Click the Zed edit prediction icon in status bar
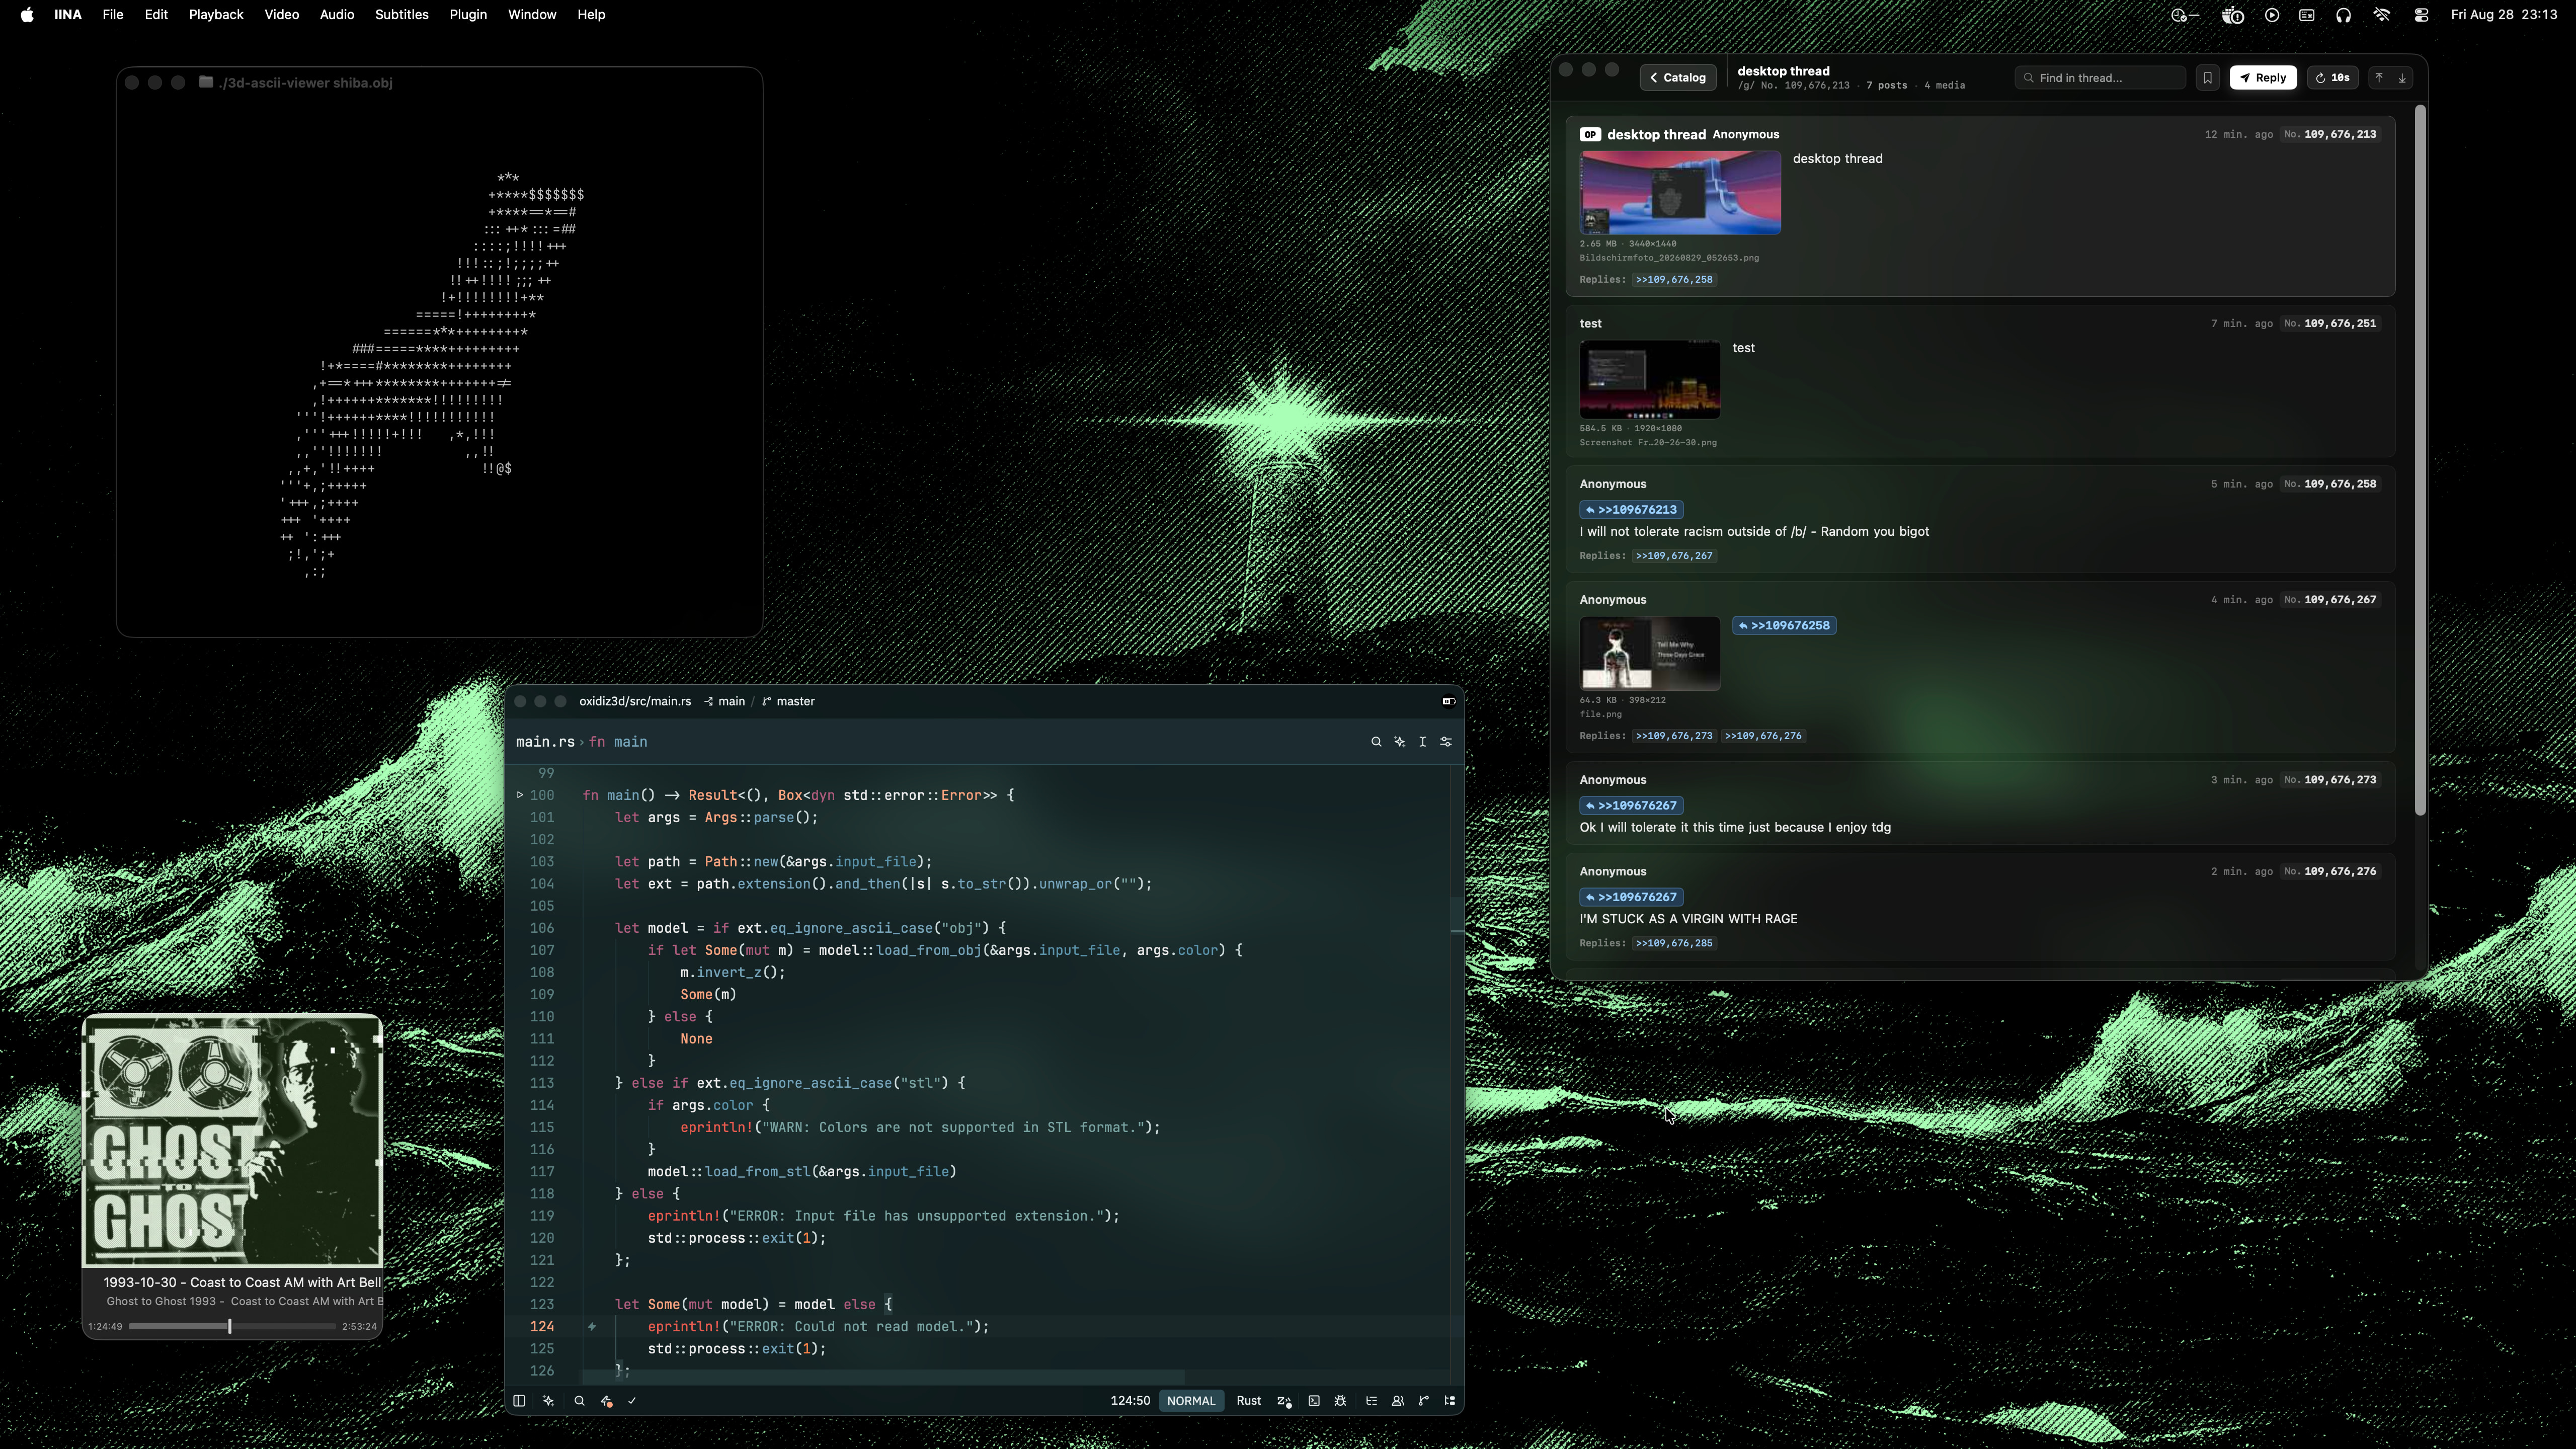The width and height of the screenshot is (2576, 1449). 1284,1401
